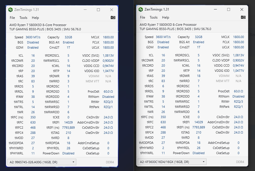Select RttPark RZQ/1 value in right window
The width and height of the screenshot is (255, 171).
click(238, 107)
